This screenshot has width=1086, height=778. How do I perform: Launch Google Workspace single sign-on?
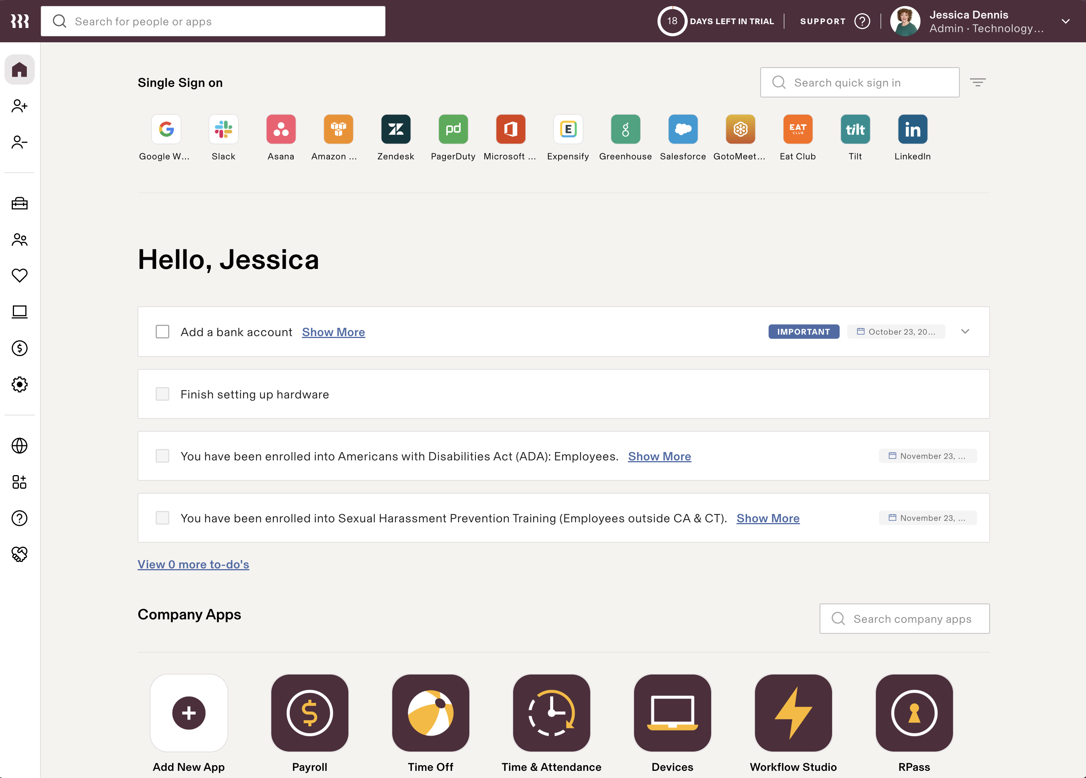click(166, 129)
